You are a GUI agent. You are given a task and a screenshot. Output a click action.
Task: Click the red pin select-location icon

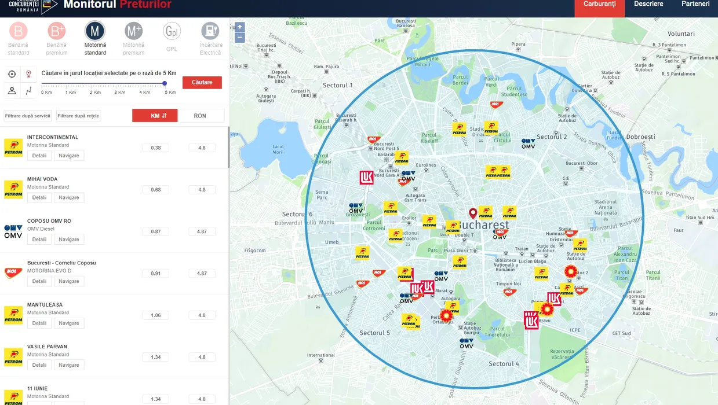[28, 74]
